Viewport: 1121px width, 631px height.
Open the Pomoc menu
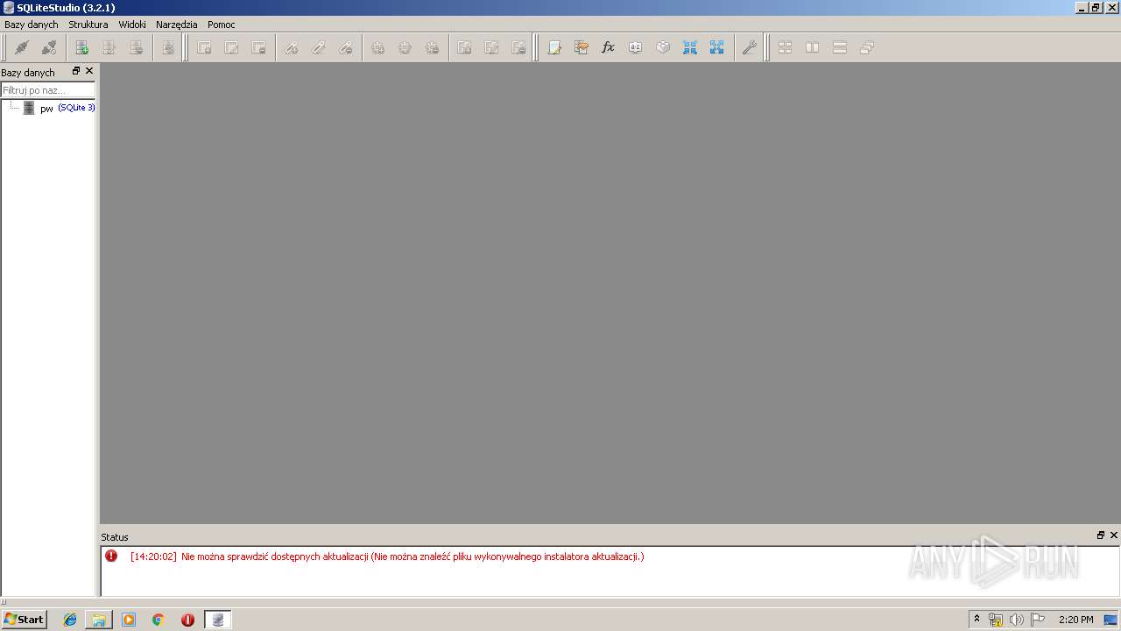coord(222,25)
